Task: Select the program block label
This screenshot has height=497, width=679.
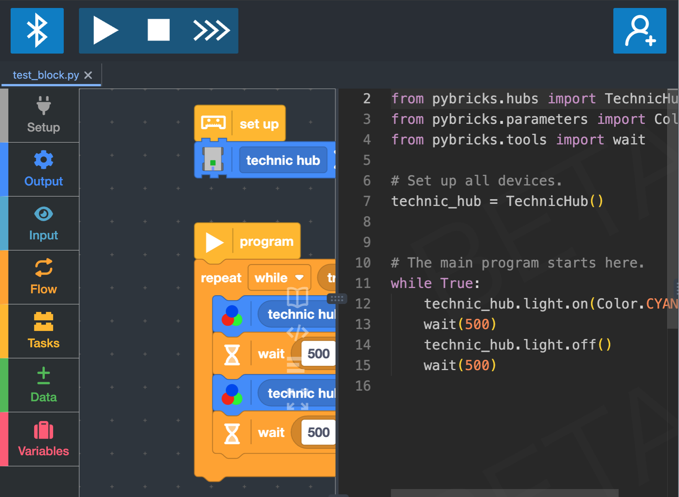Action: 266,242
